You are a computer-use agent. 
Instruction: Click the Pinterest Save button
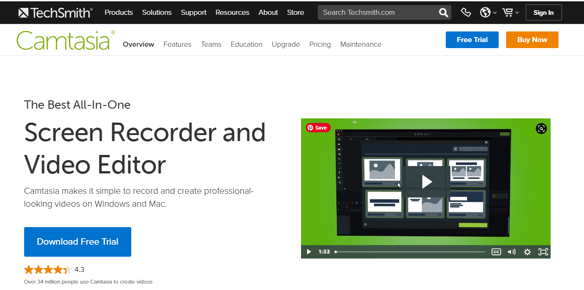point(318,128)
